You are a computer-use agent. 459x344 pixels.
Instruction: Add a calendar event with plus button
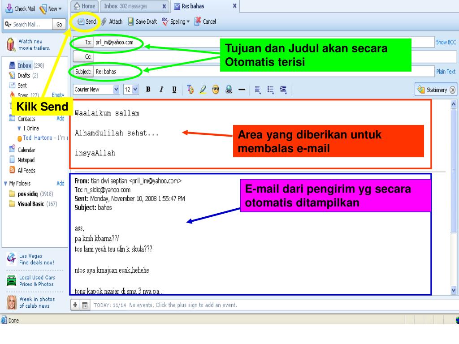click(75, 305)
